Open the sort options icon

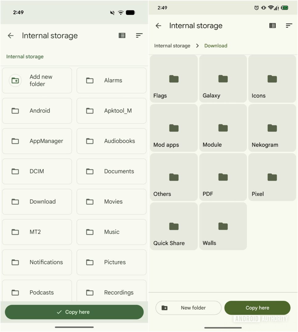tap(139, 35)
